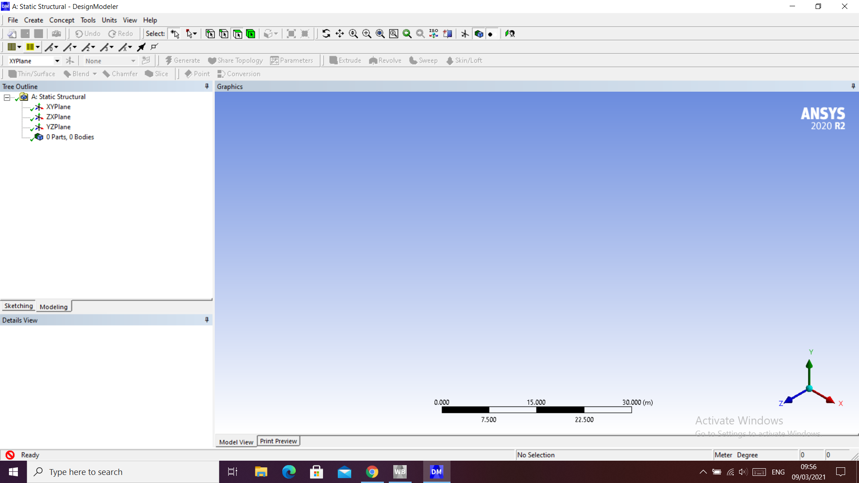The height and width of the screenshot is (483, 859).
Task: Toggle Display Plane icon
Action: click(465, 34)
